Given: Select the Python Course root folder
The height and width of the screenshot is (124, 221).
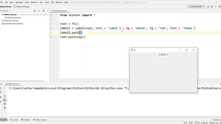Looking at the screenshot, I should 10,14.
